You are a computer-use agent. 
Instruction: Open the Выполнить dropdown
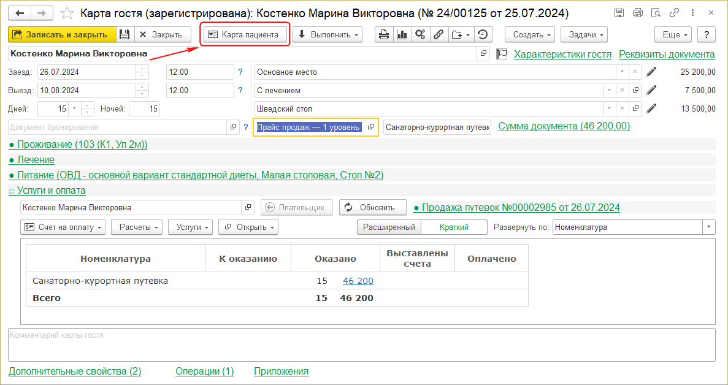(x=327, y=35)
